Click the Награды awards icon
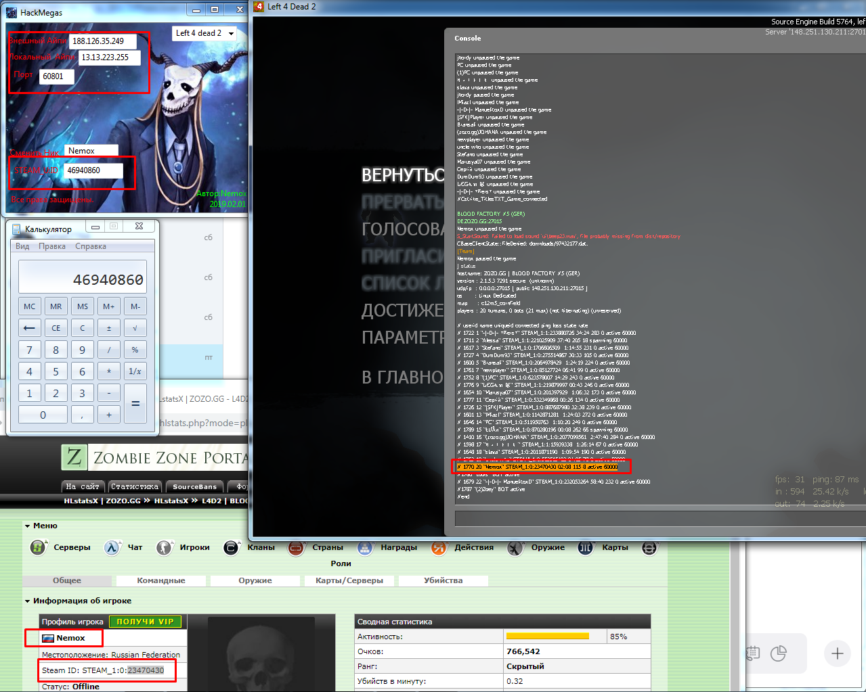 pyautogui.click(x=365, y=547)
